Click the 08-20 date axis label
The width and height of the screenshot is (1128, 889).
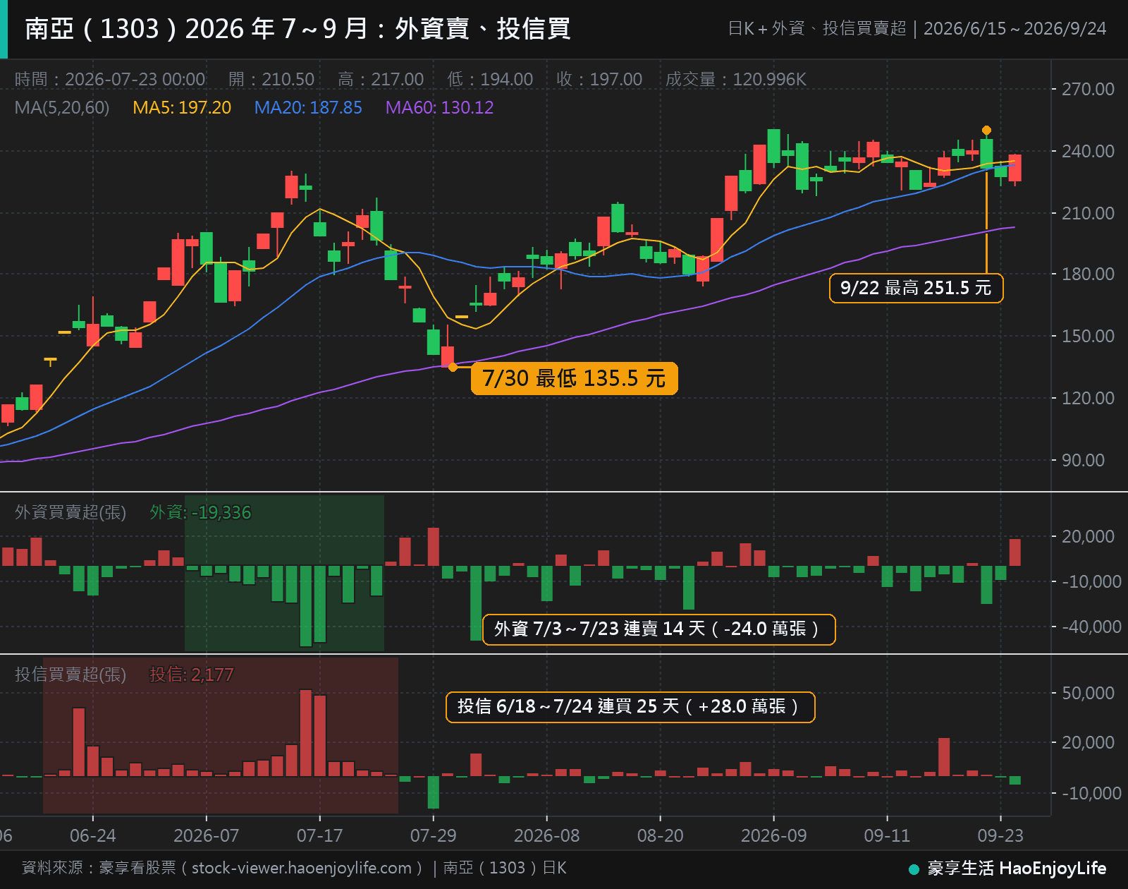(661, 836)
